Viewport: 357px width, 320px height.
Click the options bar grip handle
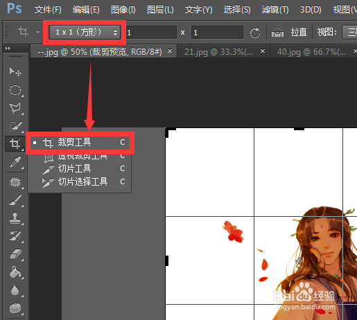point(7,32)
